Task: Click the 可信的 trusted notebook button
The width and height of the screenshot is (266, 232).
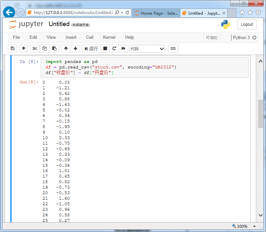Action: tap(212, 38)
